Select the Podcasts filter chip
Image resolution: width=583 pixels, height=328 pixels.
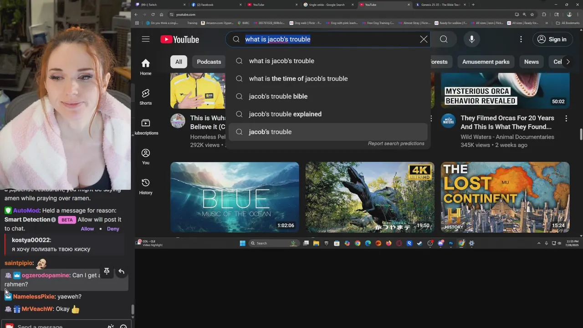click(209, 61)
